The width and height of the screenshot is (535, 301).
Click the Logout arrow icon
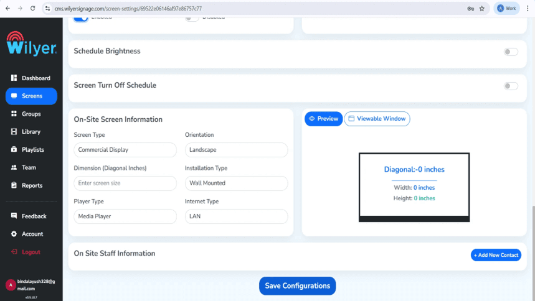tap(14, 252)
